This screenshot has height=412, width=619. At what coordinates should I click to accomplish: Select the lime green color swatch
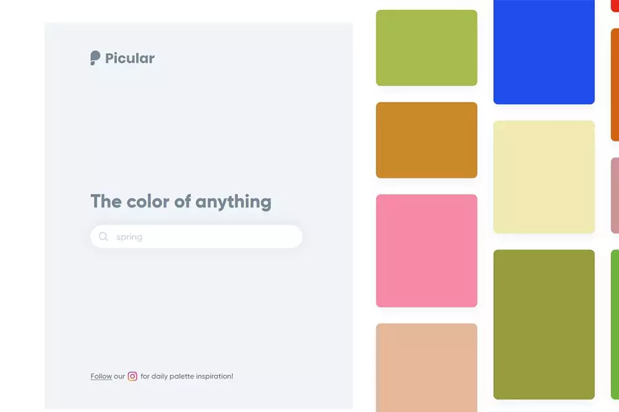[x=426, y=48]
